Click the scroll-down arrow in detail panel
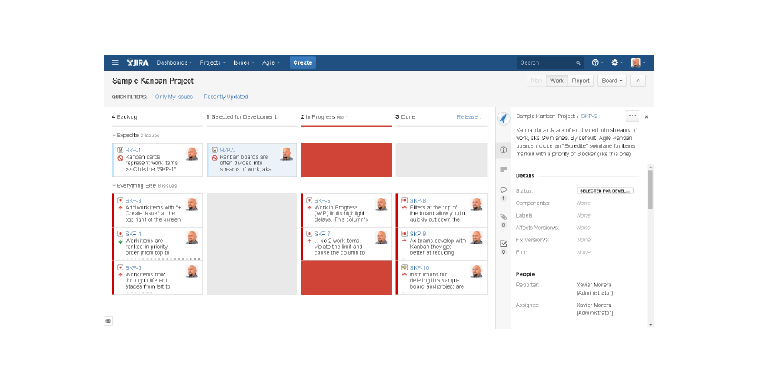This screenshot has height=383, width=762. (x=650, y=324)
